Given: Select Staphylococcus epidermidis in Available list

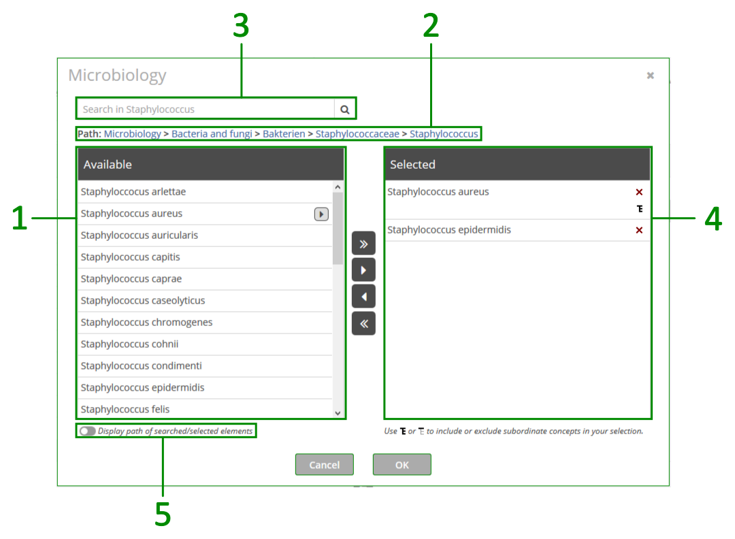Looking at the screenshot, I should [206, 388].
